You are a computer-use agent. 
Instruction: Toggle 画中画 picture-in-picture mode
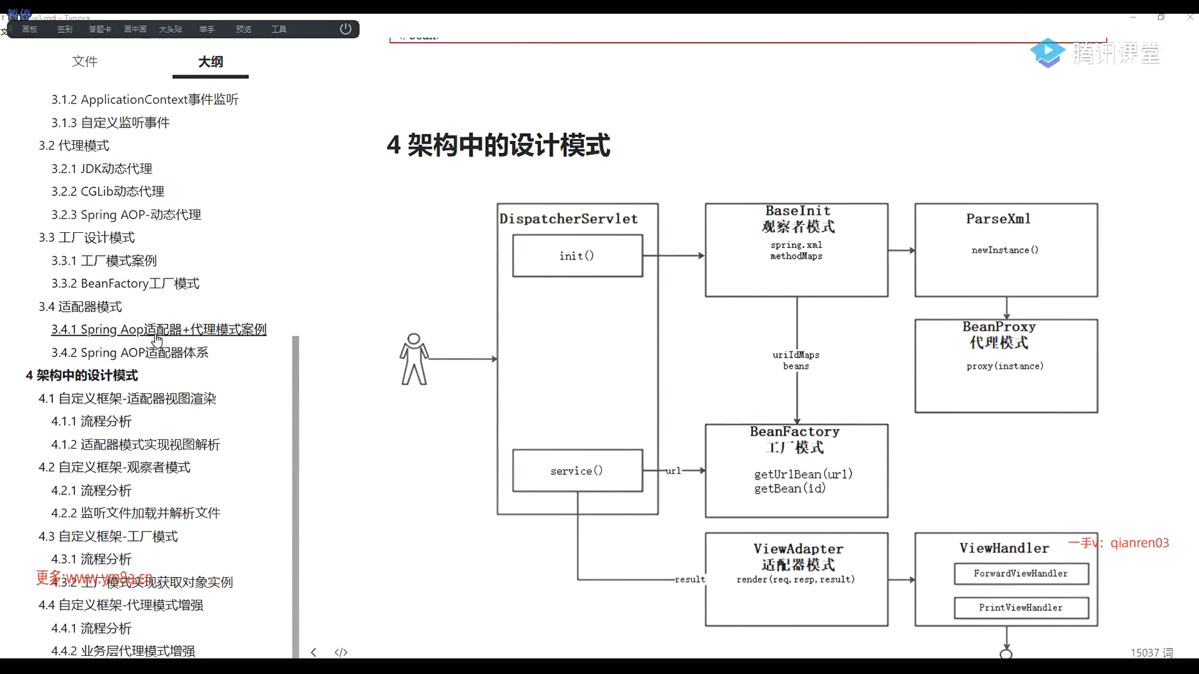[136, 29]
